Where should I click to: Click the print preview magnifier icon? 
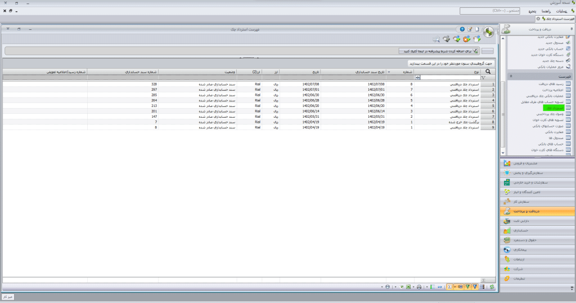436,39
